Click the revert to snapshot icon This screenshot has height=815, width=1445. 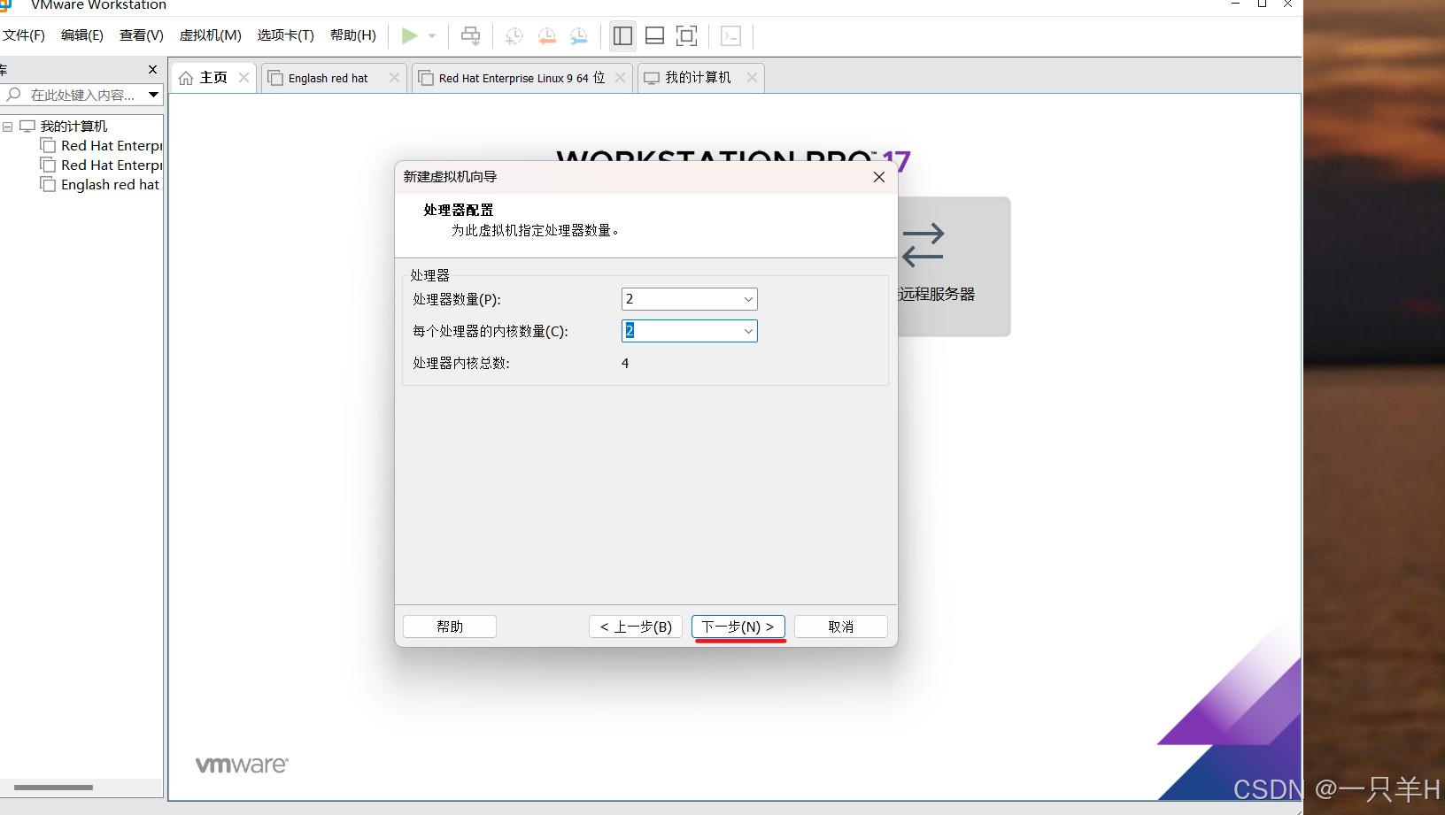547,36
